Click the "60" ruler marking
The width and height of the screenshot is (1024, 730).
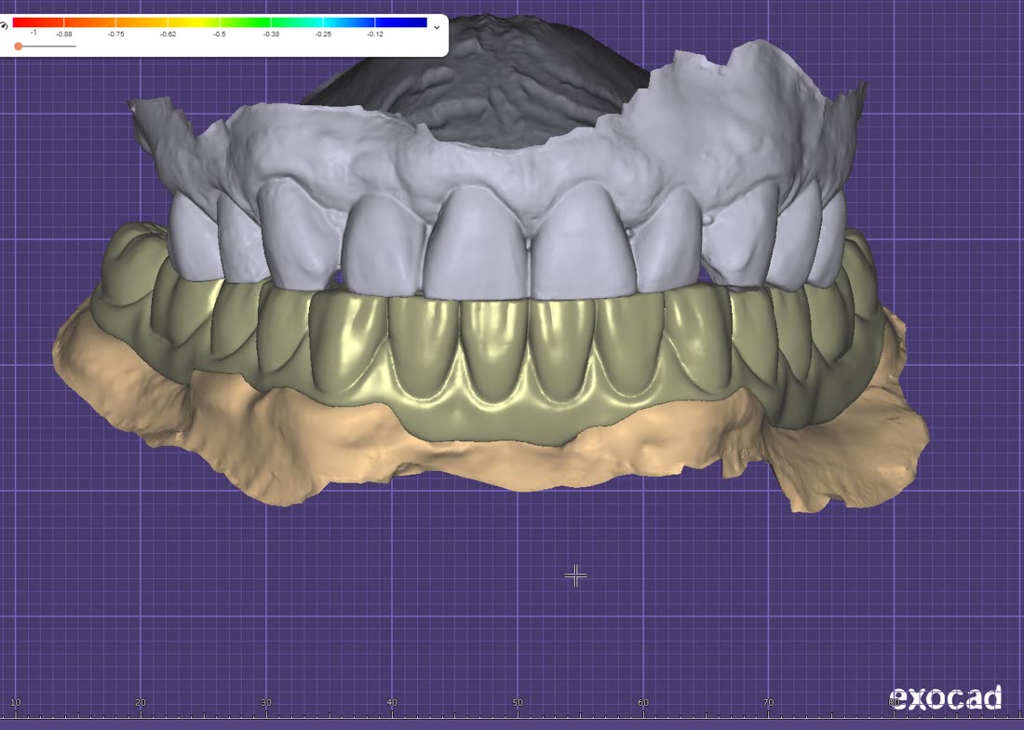tap(643, 703)
